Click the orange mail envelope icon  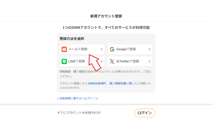64,49
